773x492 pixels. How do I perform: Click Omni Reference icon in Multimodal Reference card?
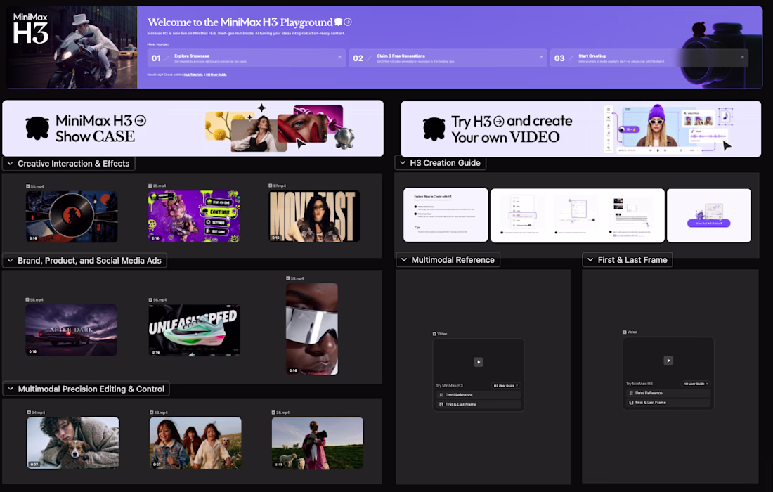(x=441, y=395)
